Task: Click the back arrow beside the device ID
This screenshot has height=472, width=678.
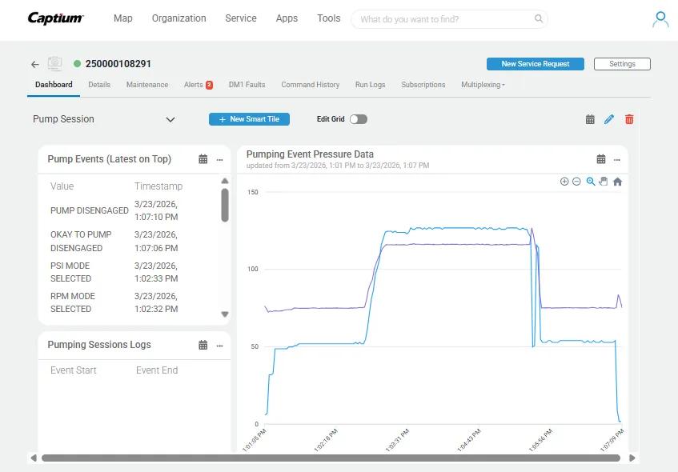Action: [35, 64]
